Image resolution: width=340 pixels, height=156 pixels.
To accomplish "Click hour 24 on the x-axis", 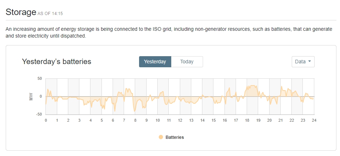I will (x=314, y=120).
